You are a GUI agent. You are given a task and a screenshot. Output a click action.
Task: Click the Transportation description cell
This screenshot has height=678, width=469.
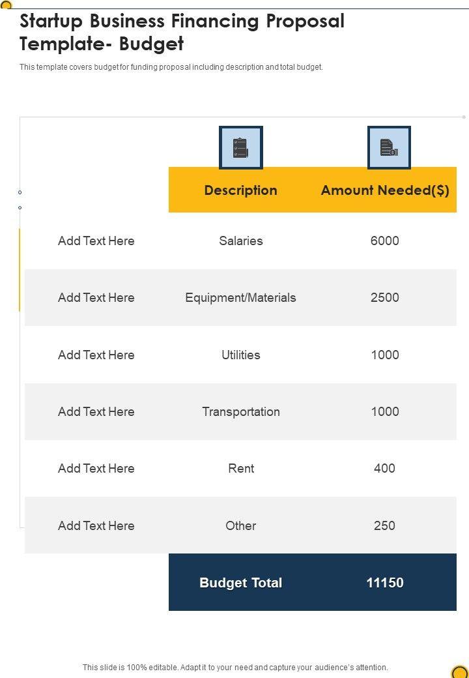(241, 411)
